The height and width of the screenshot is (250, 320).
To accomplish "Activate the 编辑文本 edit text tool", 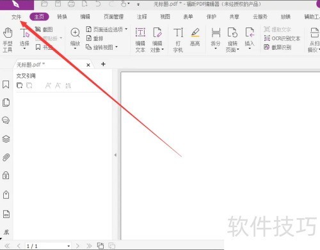I will click(x=140, y=40).
